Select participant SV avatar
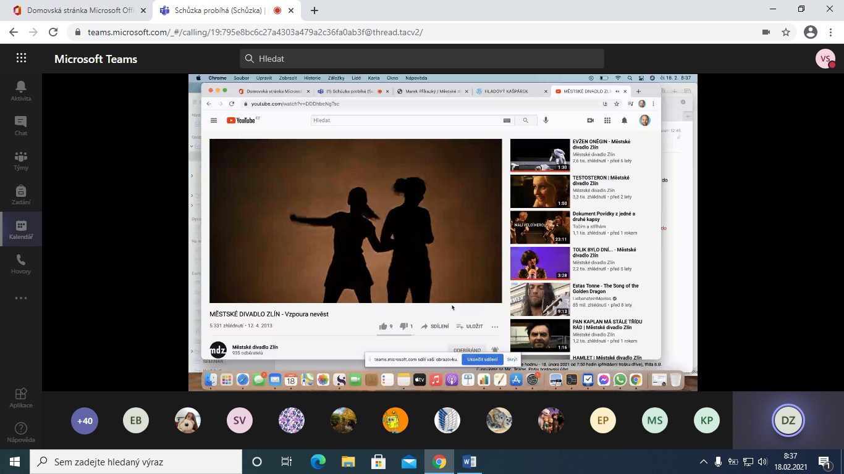The height and width of the screenshot is (474, 844). pos(240,421)
